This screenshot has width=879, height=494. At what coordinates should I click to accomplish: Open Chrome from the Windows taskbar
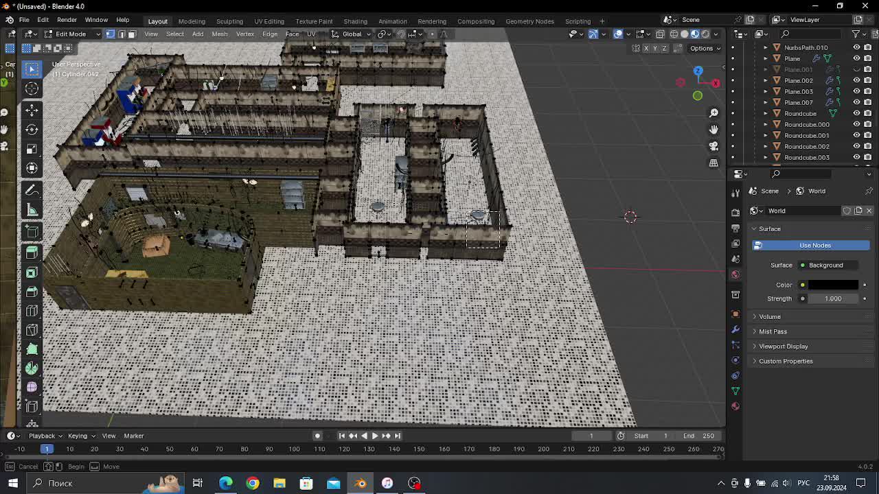pos(253,483)
